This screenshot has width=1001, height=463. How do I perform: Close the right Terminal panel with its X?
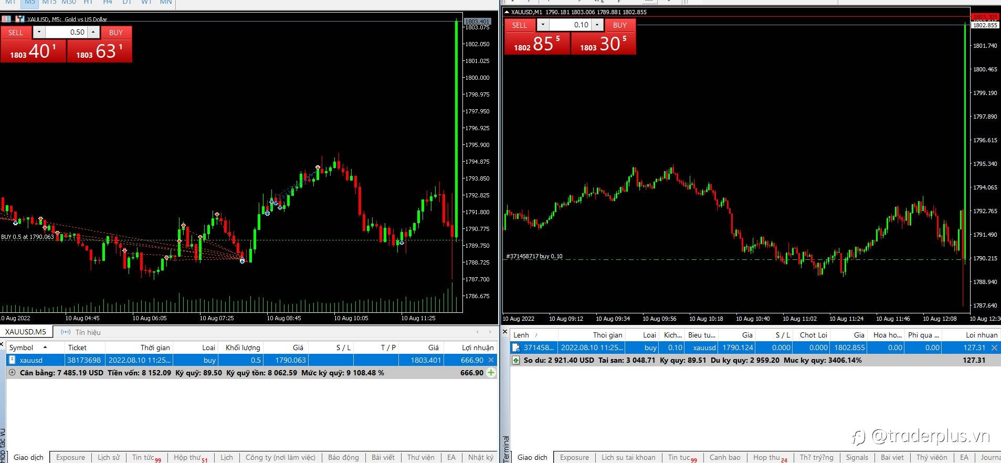(x=505, y=332)
